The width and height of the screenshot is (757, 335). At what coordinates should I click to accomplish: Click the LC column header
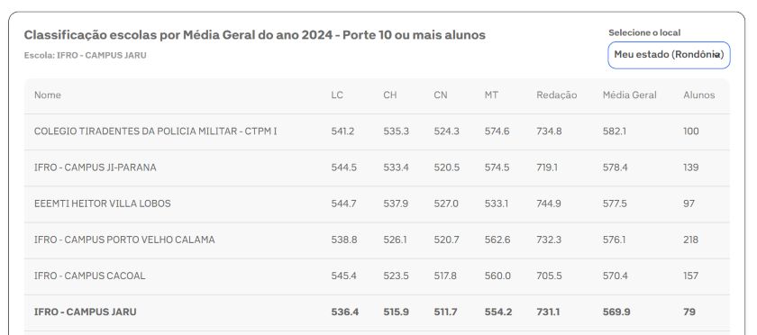pyautogui.click(x=337, y=95)
